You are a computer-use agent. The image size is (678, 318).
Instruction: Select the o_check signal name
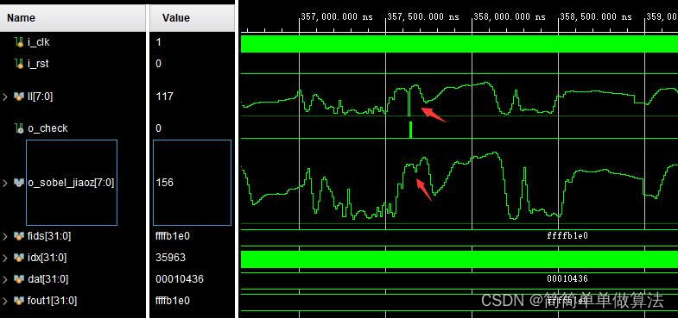(x=48, y=128)
